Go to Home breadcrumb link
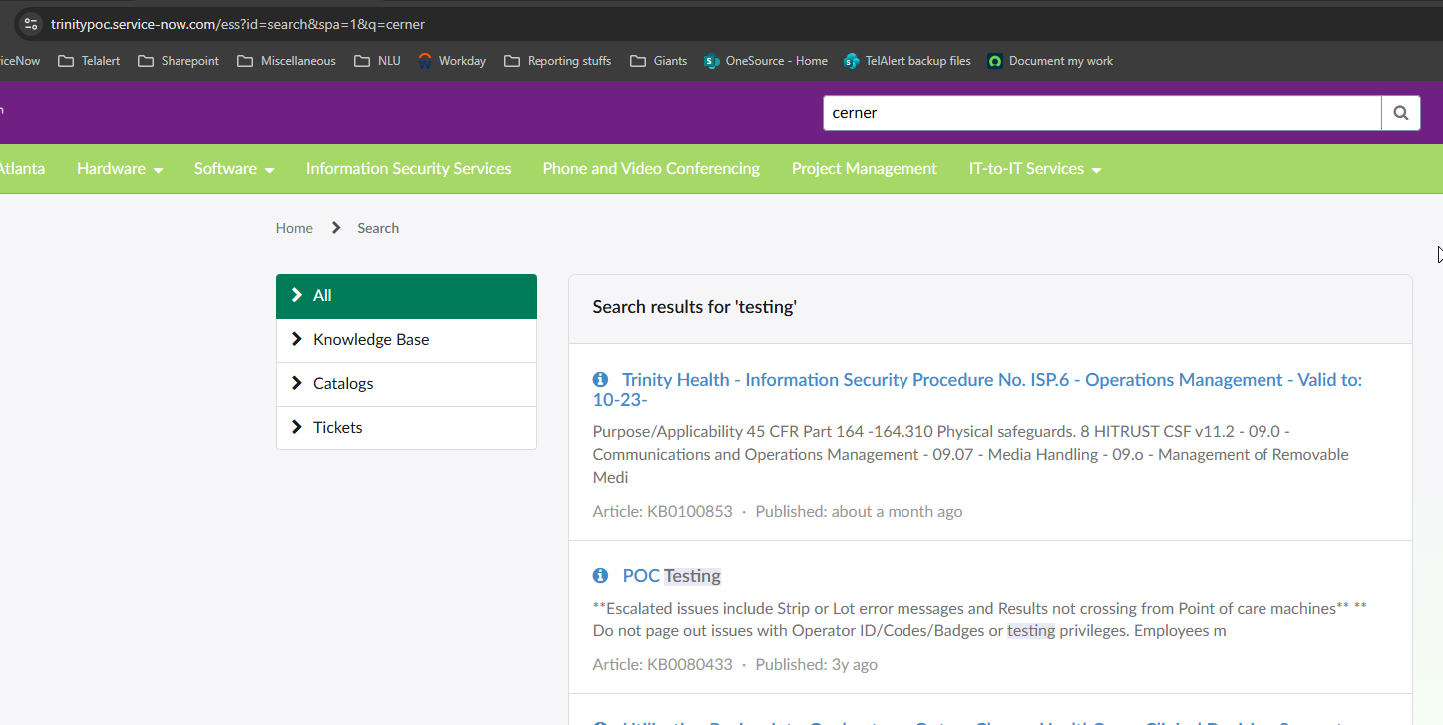Image resolution: width=1443 pixels, height=725 pixels. point(294,228)
